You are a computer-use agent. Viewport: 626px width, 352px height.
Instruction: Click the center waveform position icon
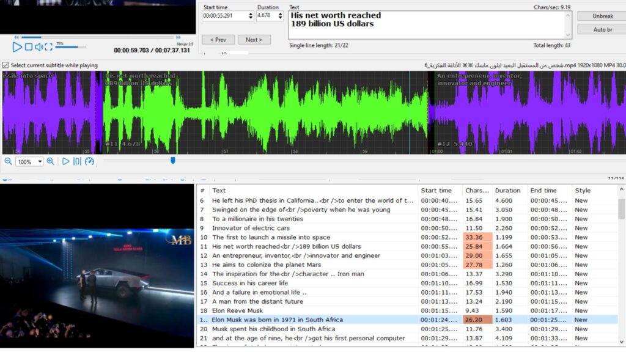click(77, 161)
